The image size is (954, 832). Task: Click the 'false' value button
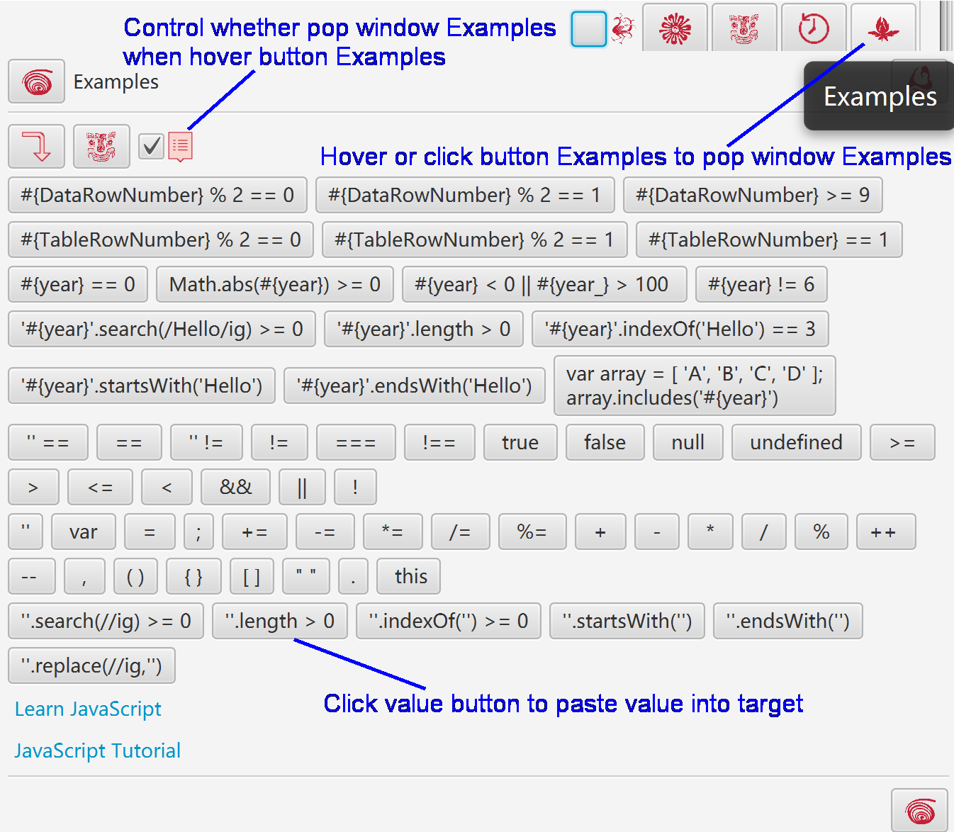tap(605, 442)
